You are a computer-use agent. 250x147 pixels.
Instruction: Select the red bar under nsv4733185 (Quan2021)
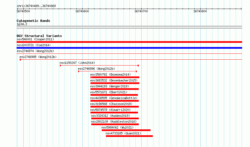(x=129, y=136)
